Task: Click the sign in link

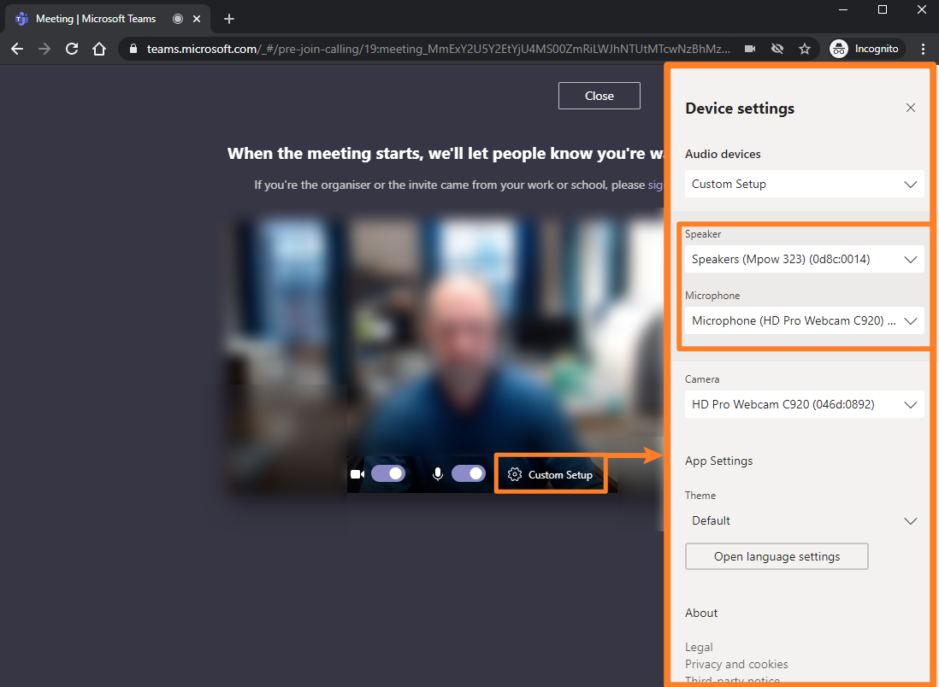Action: pos(655,185)
